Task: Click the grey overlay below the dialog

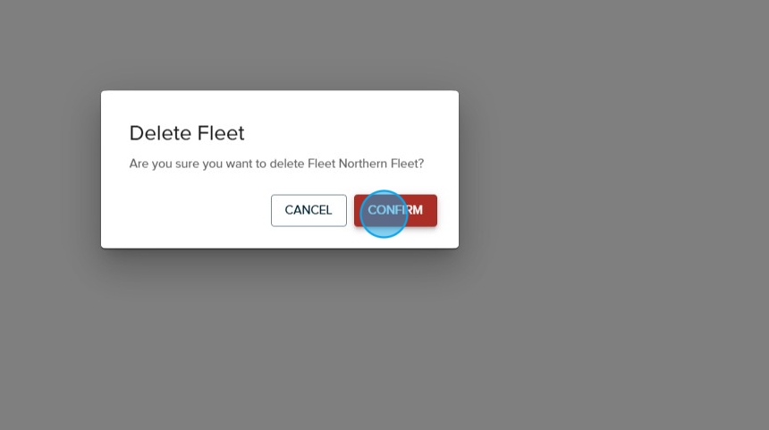Action: pyautogui.click(x=280, y=340)
